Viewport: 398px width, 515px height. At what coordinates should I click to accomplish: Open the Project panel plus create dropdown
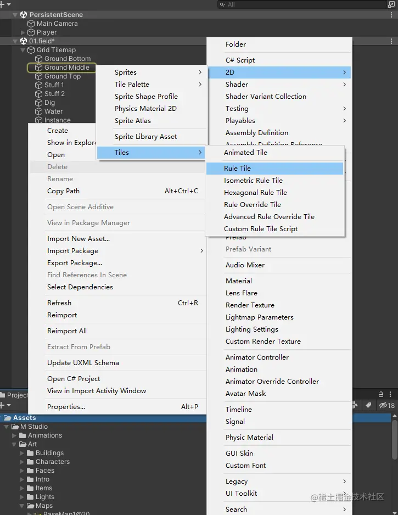click(x=5, y=405)
